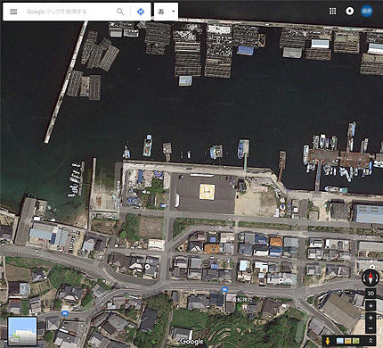This screenshot has height=348, width=383.
Task: Switch map type via the layers thumbnail
Action: [x=22, y=331]
